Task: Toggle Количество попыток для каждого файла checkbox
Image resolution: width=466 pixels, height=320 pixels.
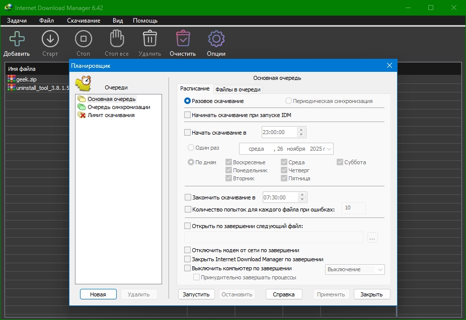Action: click(188, 209)
